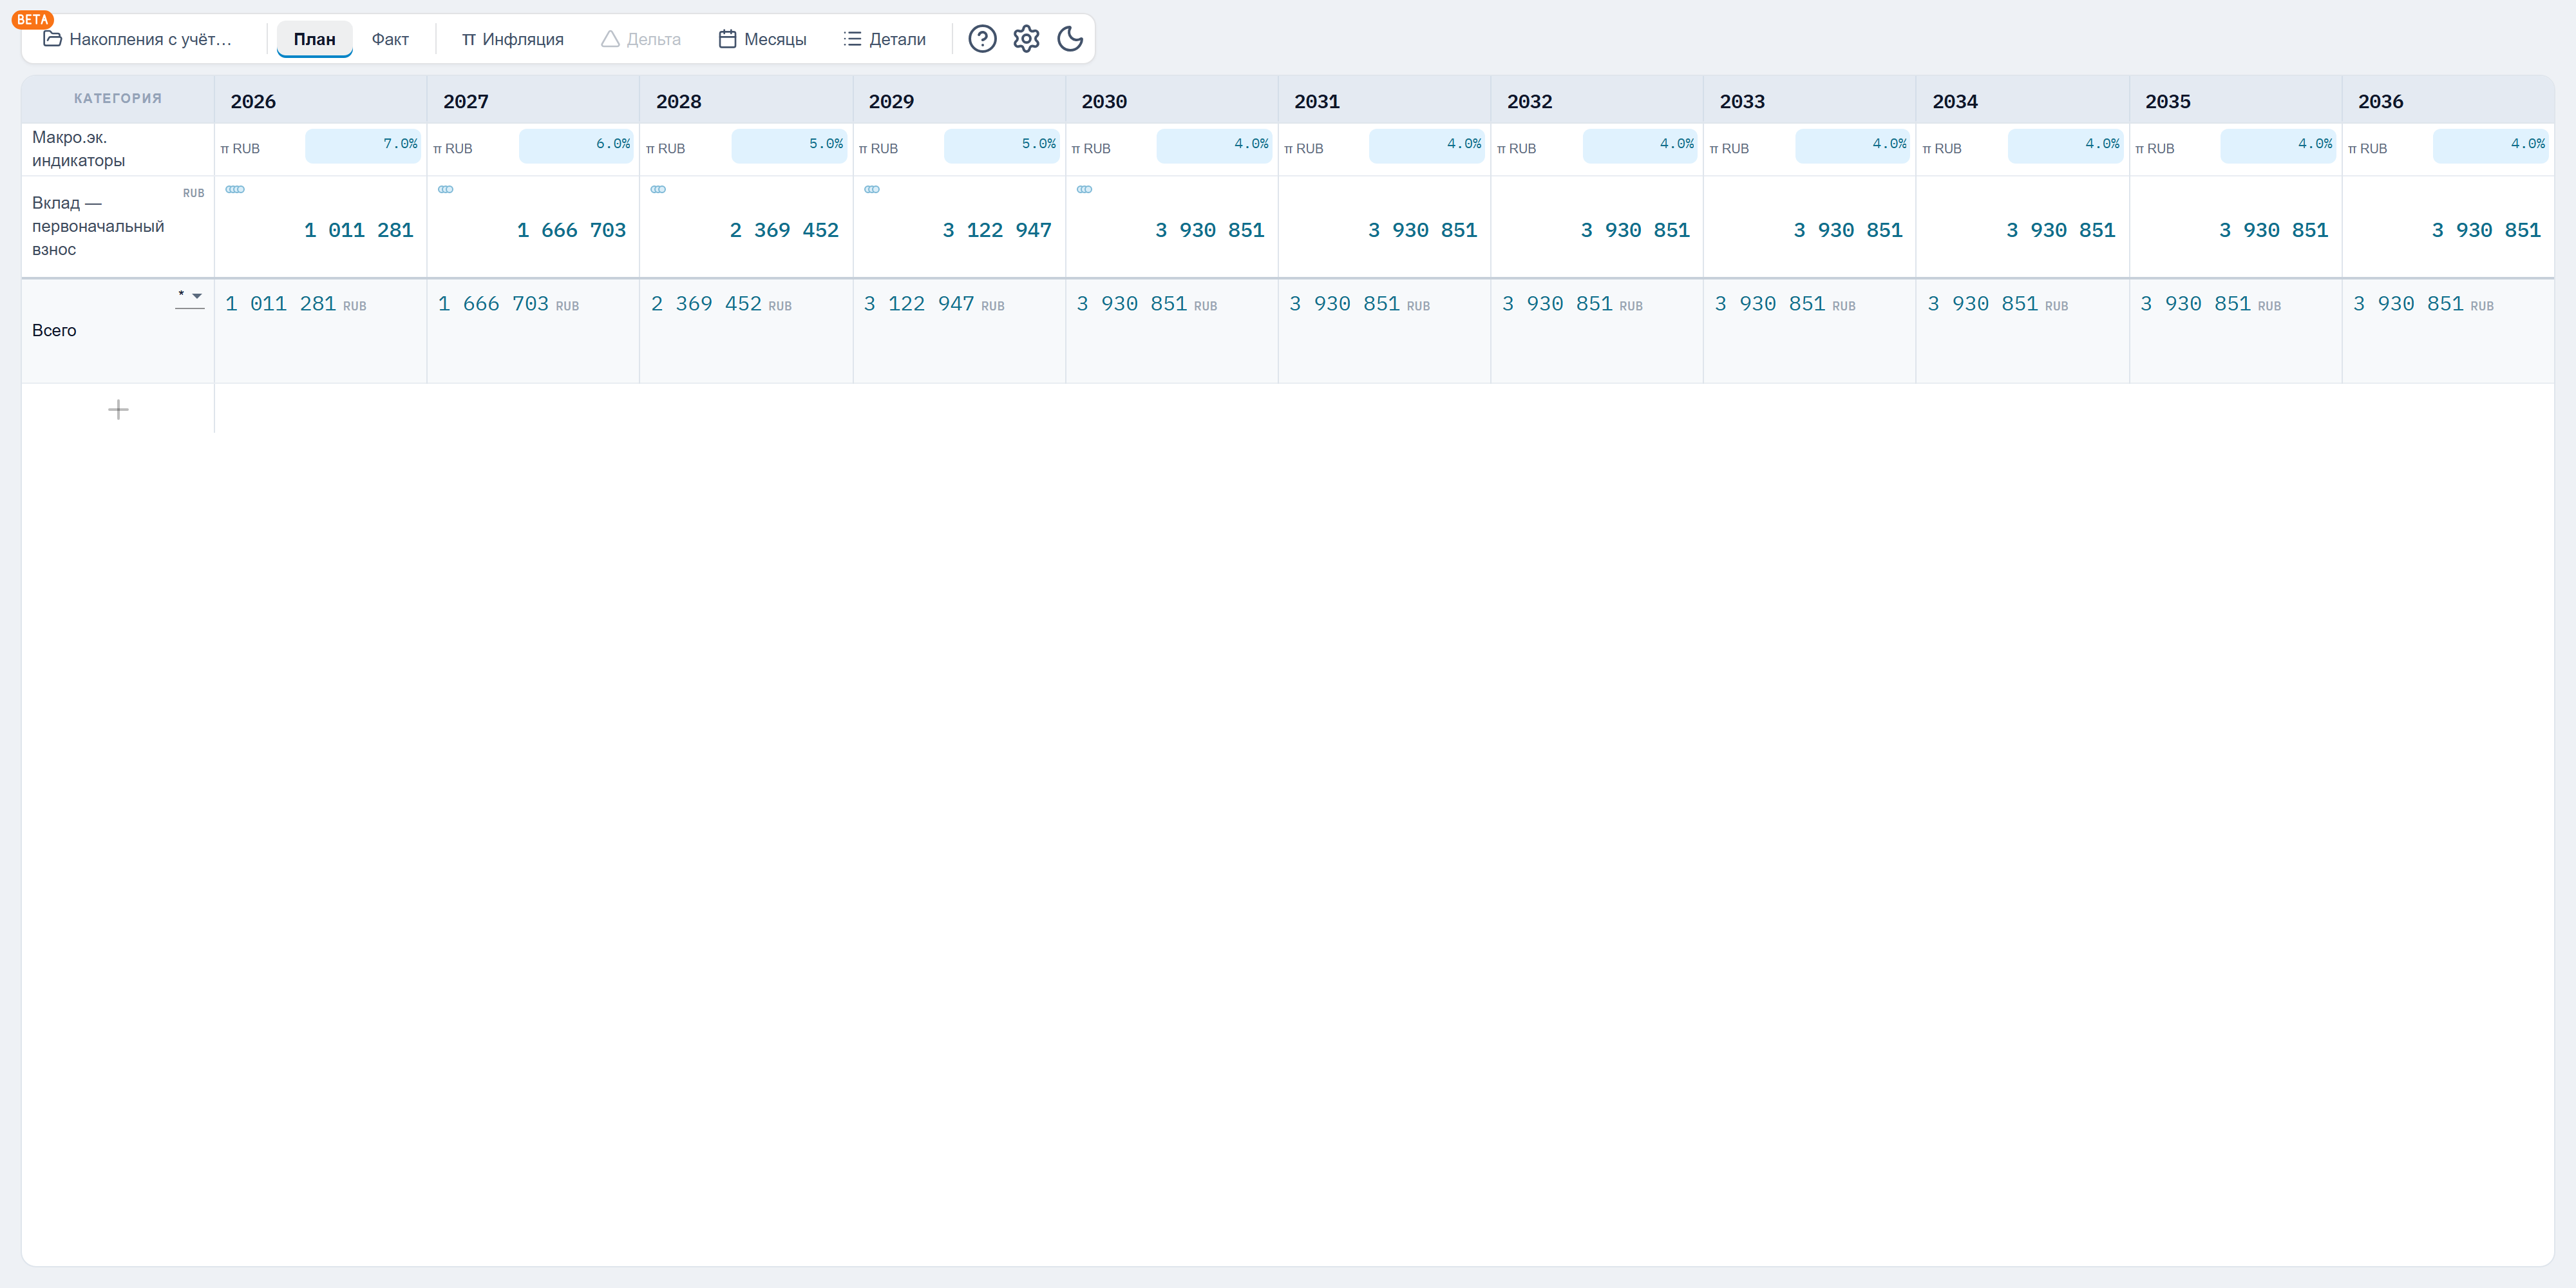
Task: Toggle the Месяцы view
Action: point(763,39)
